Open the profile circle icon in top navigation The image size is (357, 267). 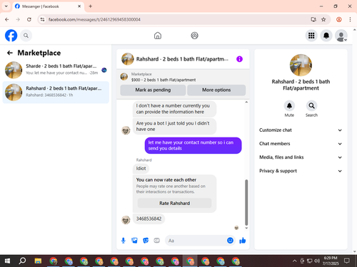tap(194, 36)
